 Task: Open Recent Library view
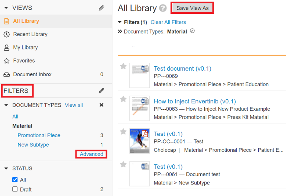[x=30, y=34]
